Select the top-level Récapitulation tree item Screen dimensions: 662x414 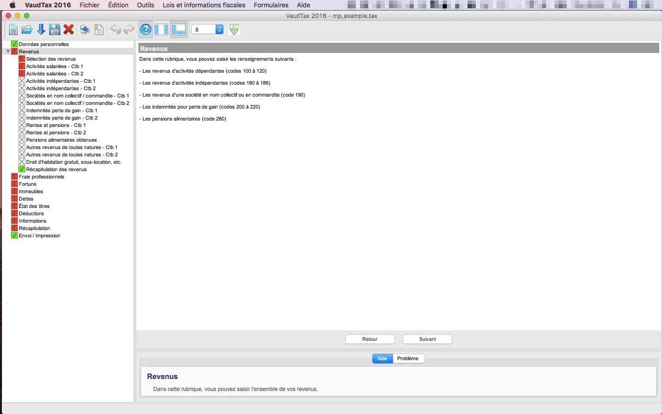34,228
